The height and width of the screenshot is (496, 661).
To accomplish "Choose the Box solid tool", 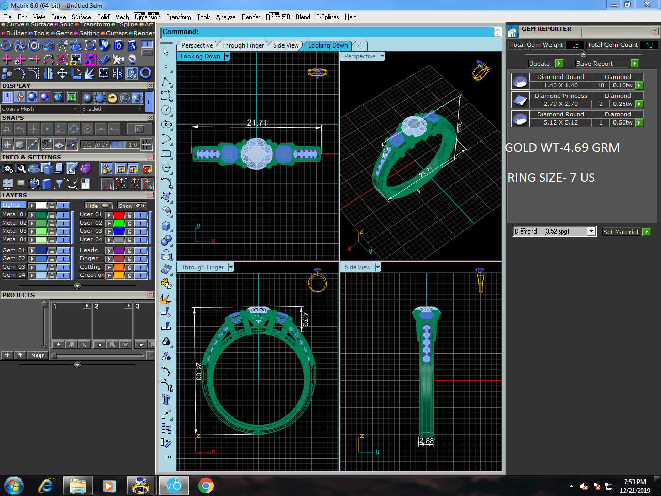I will click(x=166, y=226).
